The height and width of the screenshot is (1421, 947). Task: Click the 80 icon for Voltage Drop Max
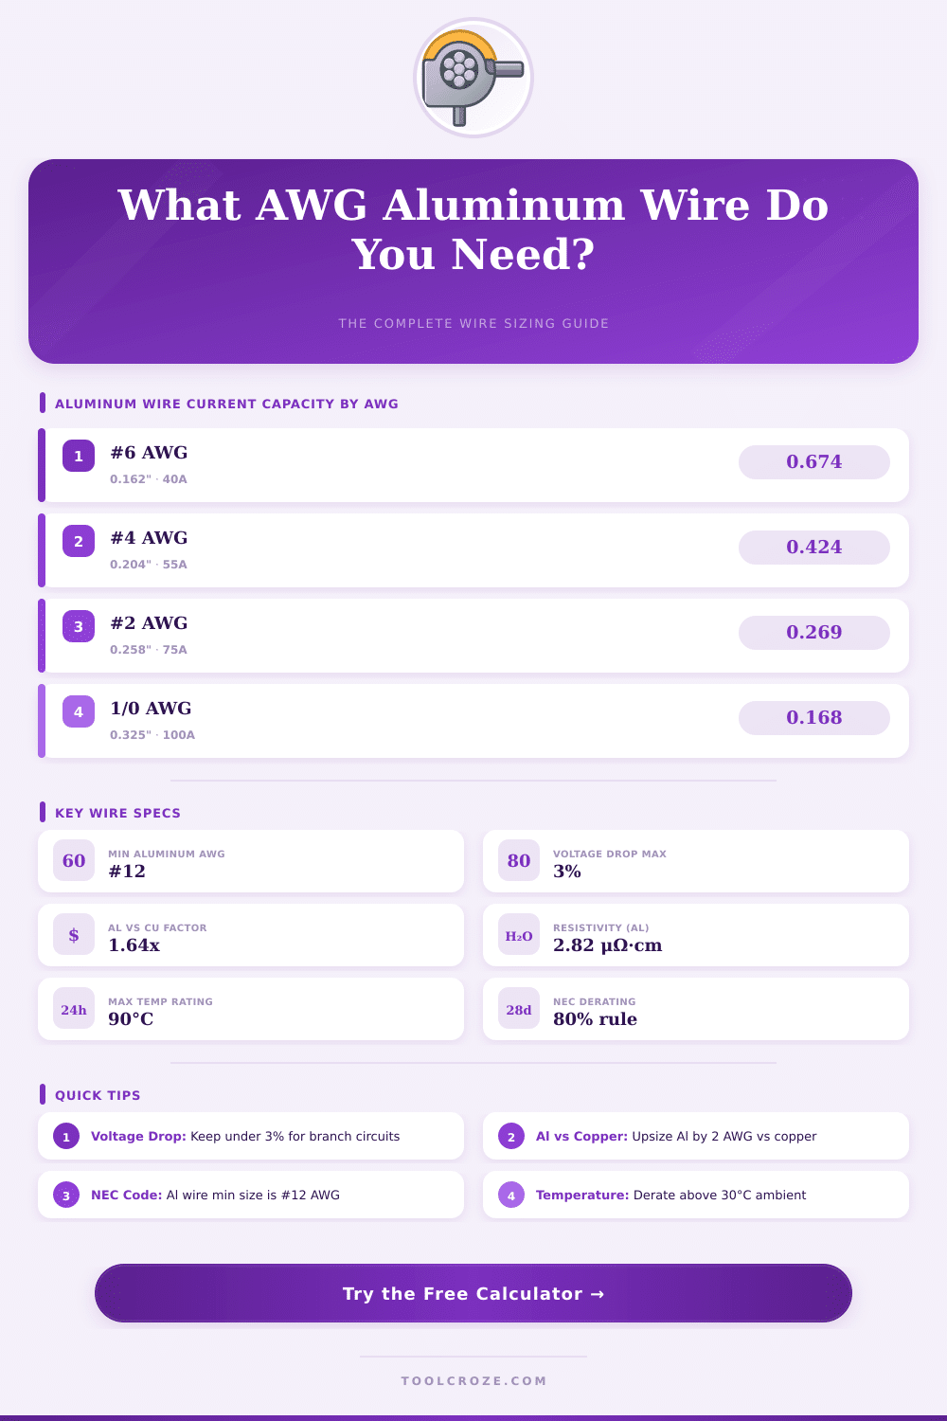519,861
